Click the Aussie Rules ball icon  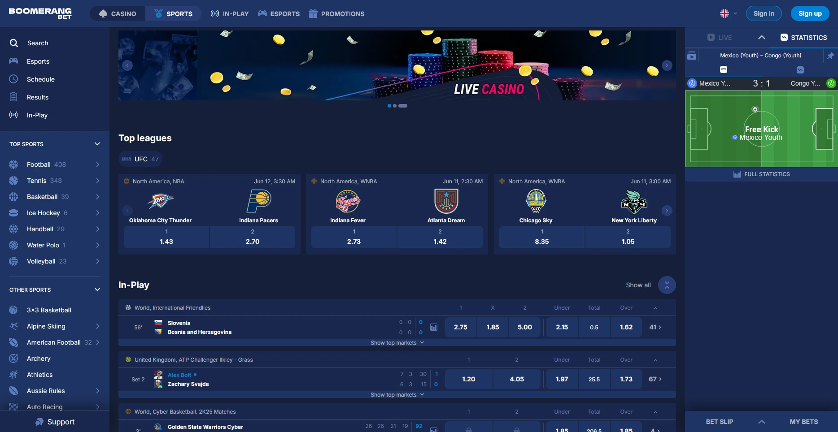(14, 391)
